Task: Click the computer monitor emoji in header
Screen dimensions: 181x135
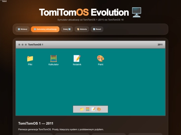Action: pos(136,12)
